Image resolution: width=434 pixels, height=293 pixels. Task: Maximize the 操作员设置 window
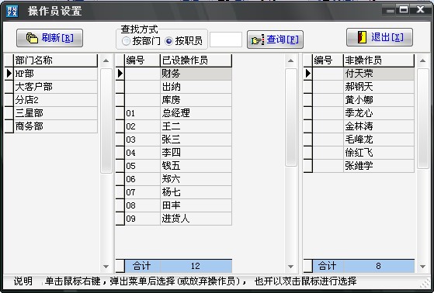click(404, 10)
